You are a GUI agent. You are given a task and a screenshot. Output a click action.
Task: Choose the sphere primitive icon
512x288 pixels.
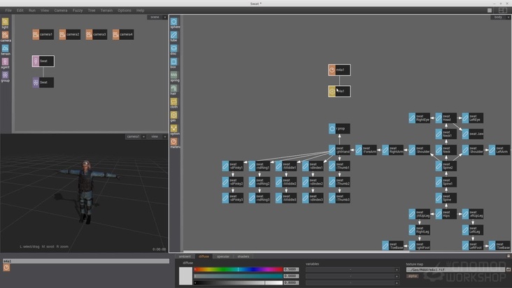174,22
